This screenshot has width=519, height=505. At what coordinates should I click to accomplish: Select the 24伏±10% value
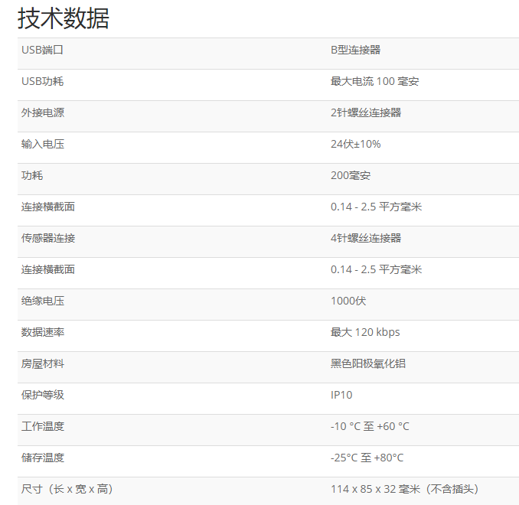355,144
